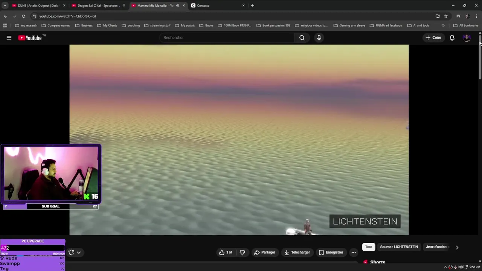The height and width of the screenshot is (271, 482).
Task: Open the YouTube hamburger guide menu
Action: pyautogui.click(x=9, y=38)
